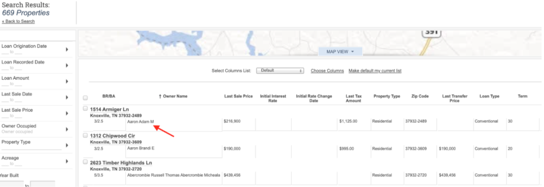Check the 1312 Chipwood Cir property checkbox
This screenshot has width=544, height=187.
click(x=85, y=135)
